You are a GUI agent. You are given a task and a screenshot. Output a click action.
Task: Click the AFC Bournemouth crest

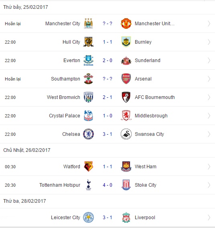[126, 97]
